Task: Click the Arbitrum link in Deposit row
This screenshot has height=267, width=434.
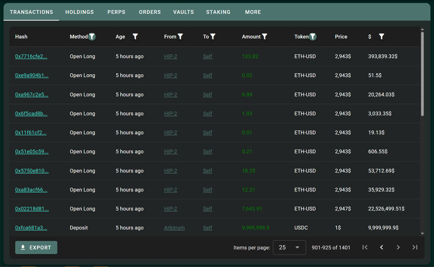Action: (174, 228)
